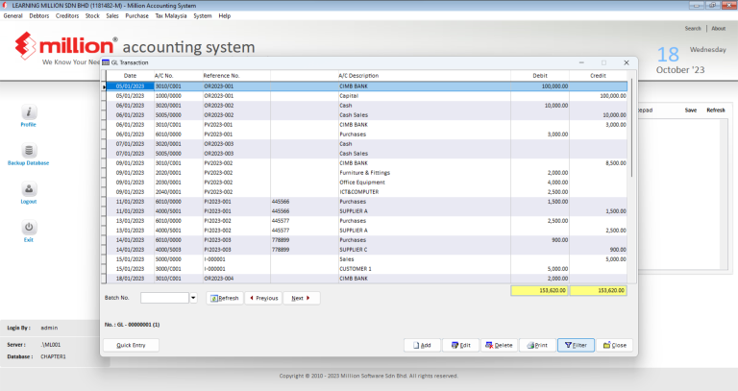Image resolution: width=738 pixels, height=391 pixels.
Task: Click the 4,000.00 debit amount
Action: click(x=557, y=183)
